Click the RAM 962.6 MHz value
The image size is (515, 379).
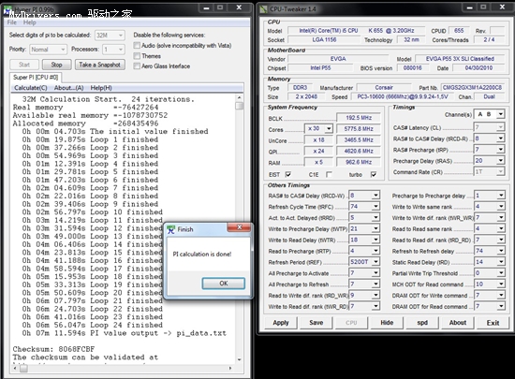tap(359, 162)
